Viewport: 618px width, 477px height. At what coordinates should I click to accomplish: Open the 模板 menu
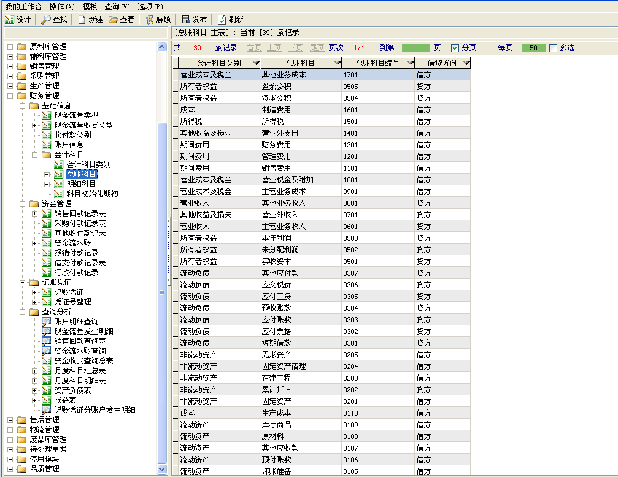90,7
